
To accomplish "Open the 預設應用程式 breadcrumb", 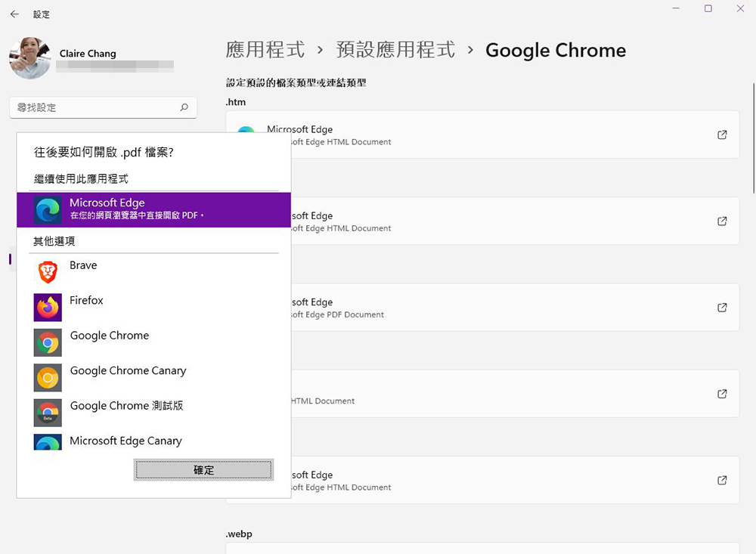I will (395, 50).
